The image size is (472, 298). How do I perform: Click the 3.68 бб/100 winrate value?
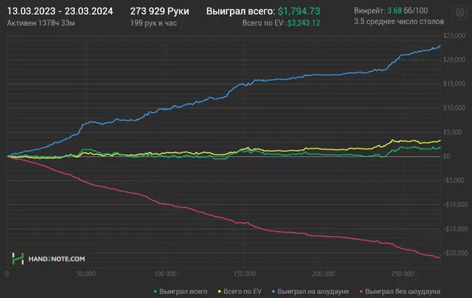(x=407, y=11)
